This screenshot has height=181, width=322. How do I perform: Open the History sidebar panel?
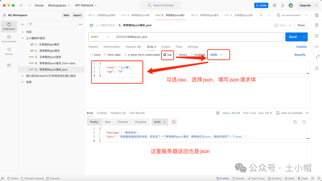(9, 51)
